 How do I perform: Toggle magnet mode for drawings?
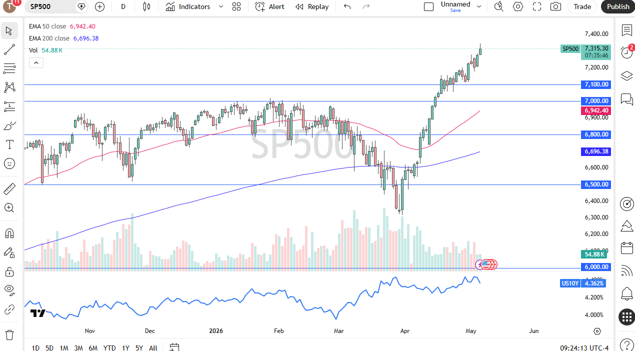[9, 233]
